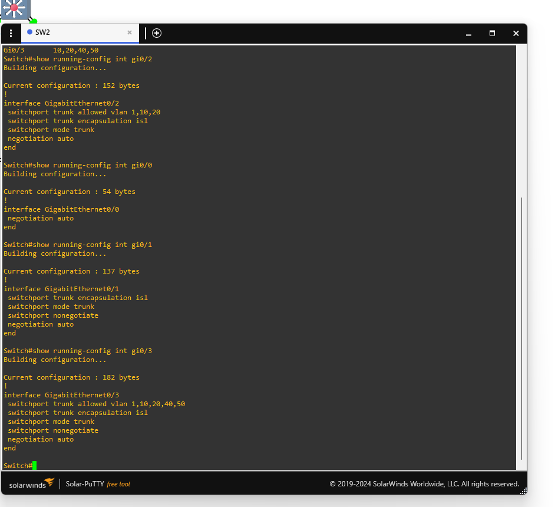Image resolution: width=555 pixels, height=507 pixels.
Task: Click 'Current configuration : 137 bytes' line
Action: 71,272
